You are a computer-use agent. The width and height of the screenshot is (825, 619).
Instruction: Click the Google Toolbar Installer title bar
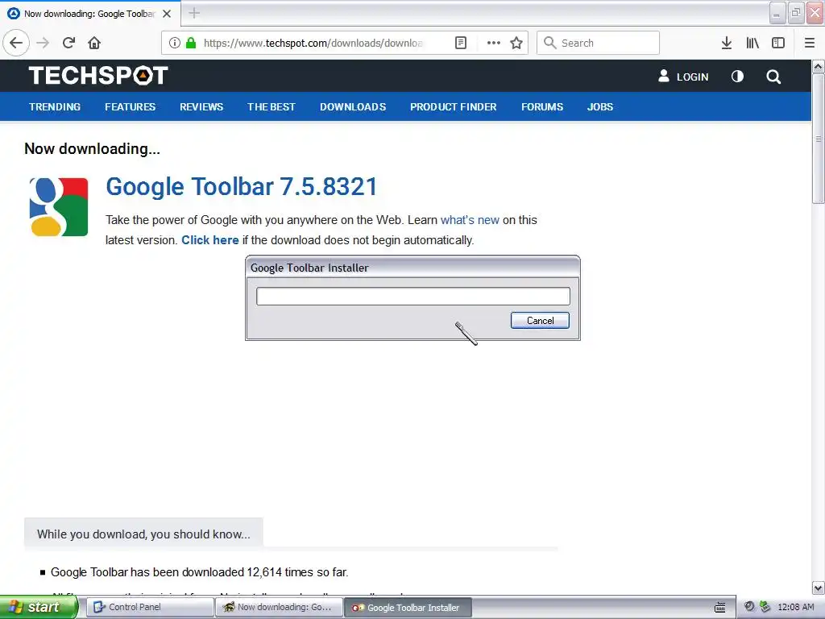[412, 268]
